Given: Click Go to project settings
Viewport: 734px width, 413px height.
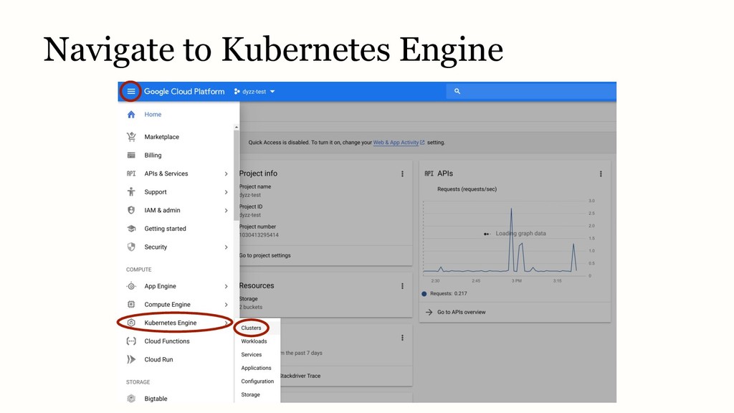Looking at the screenshot, I should tap(265, 255).
